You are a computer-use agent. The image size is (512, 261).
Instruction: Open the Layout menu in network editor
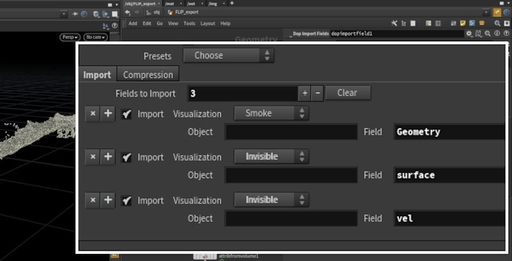(207, 24)
